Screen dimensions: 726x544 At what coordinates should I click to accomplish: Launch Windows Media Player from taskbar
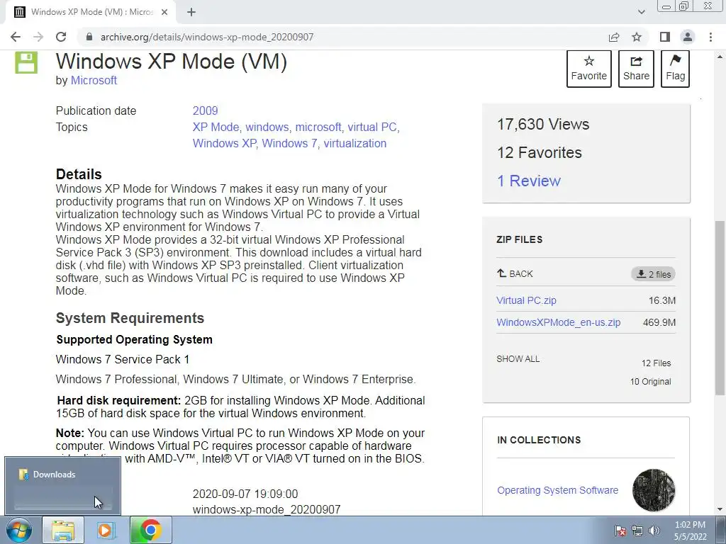coord(106,530)
